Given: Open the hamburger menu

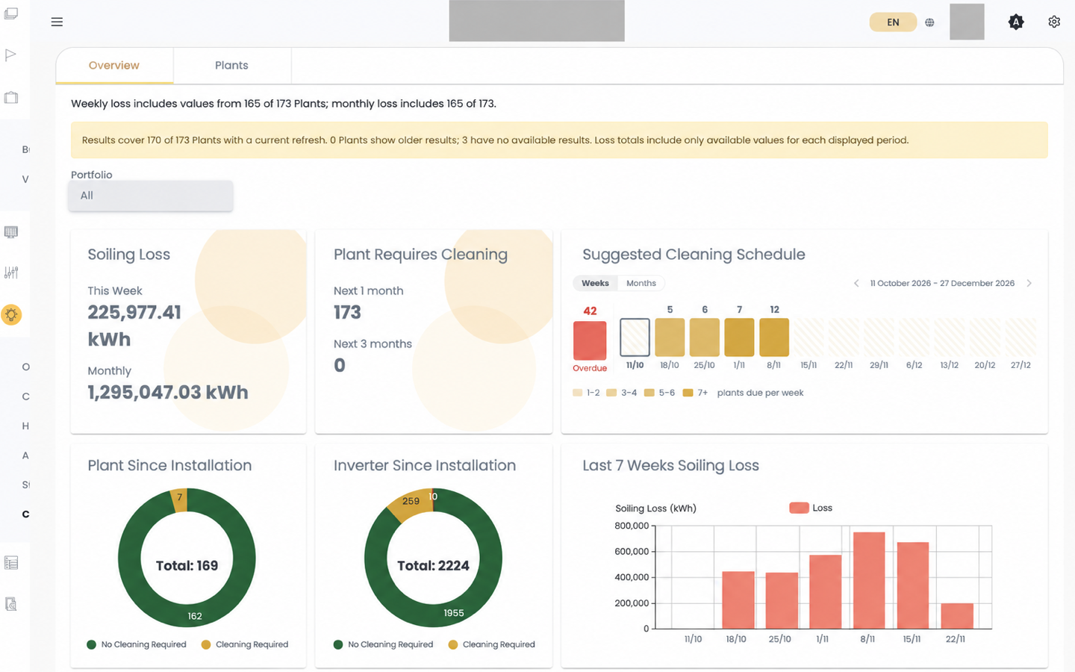Looking at the screenshot, I should [57, 22].
